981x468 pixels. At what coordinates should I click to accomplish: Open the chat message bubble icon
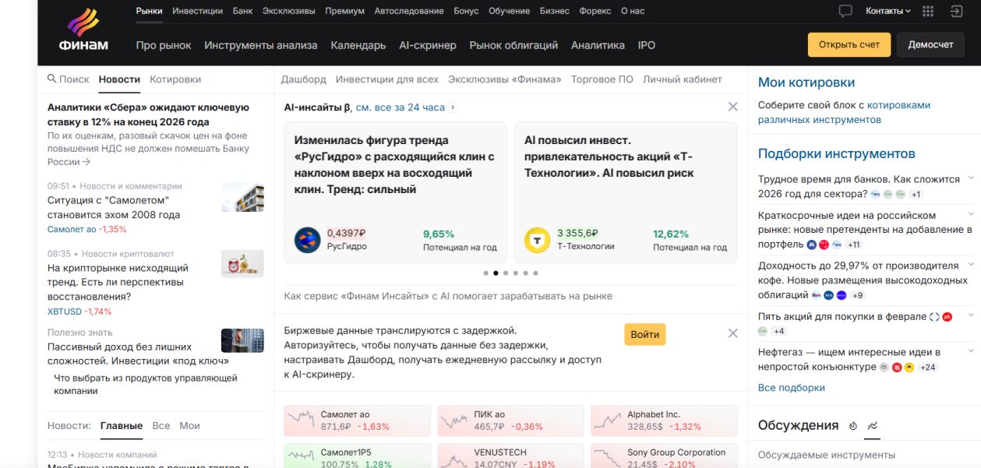tap(845, 11)
